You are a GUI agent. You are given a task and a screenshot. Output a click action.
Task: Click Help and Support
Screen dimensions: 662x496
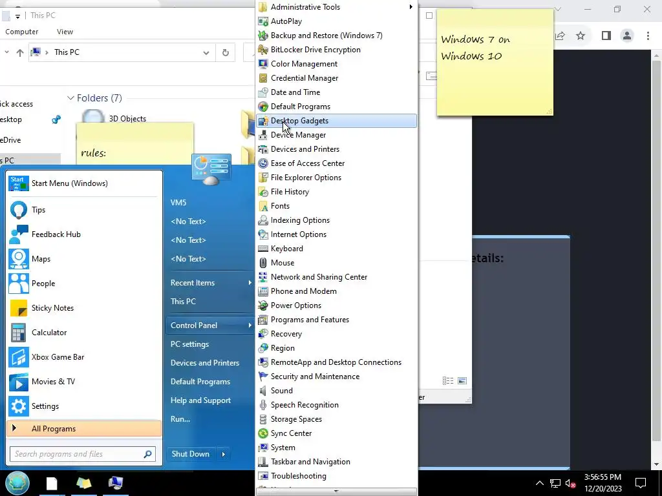click(200, 400)
